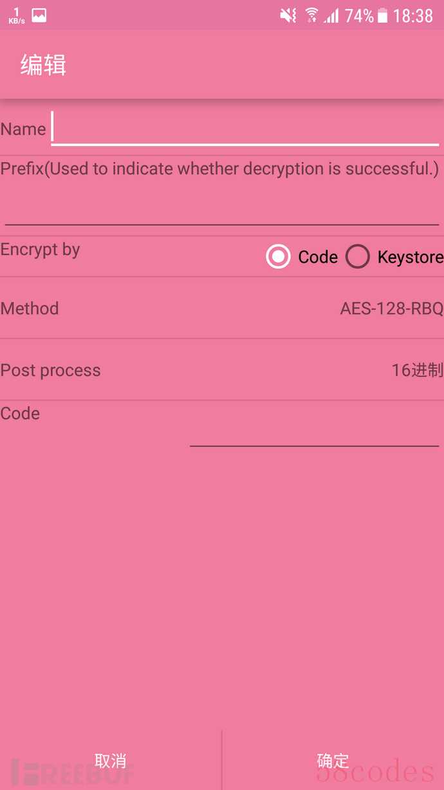This screenshot has height=790, width=444.
Task: Select the Code radio button
Action: [278, 257]
